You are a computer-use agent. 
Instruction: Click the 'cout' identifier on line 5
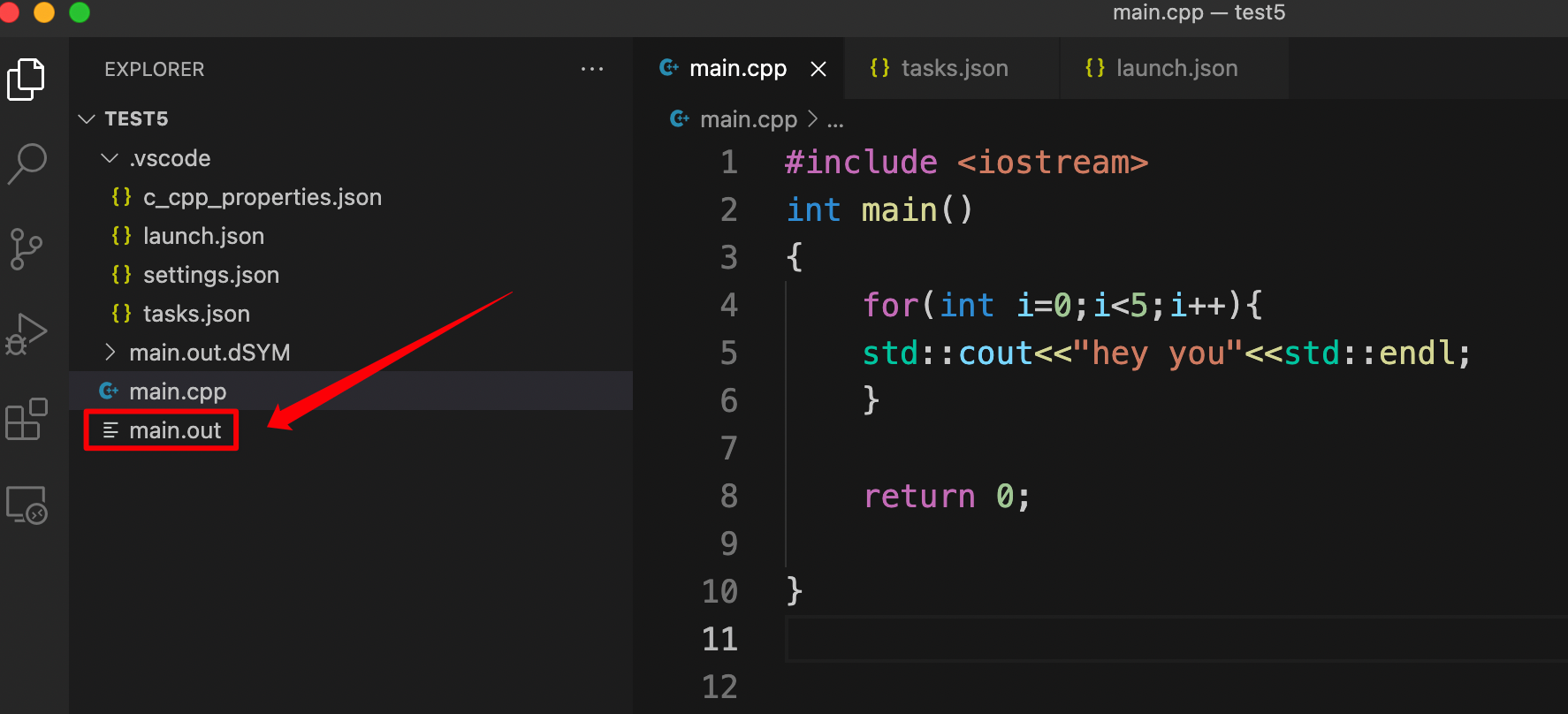(x=996, y=353)
